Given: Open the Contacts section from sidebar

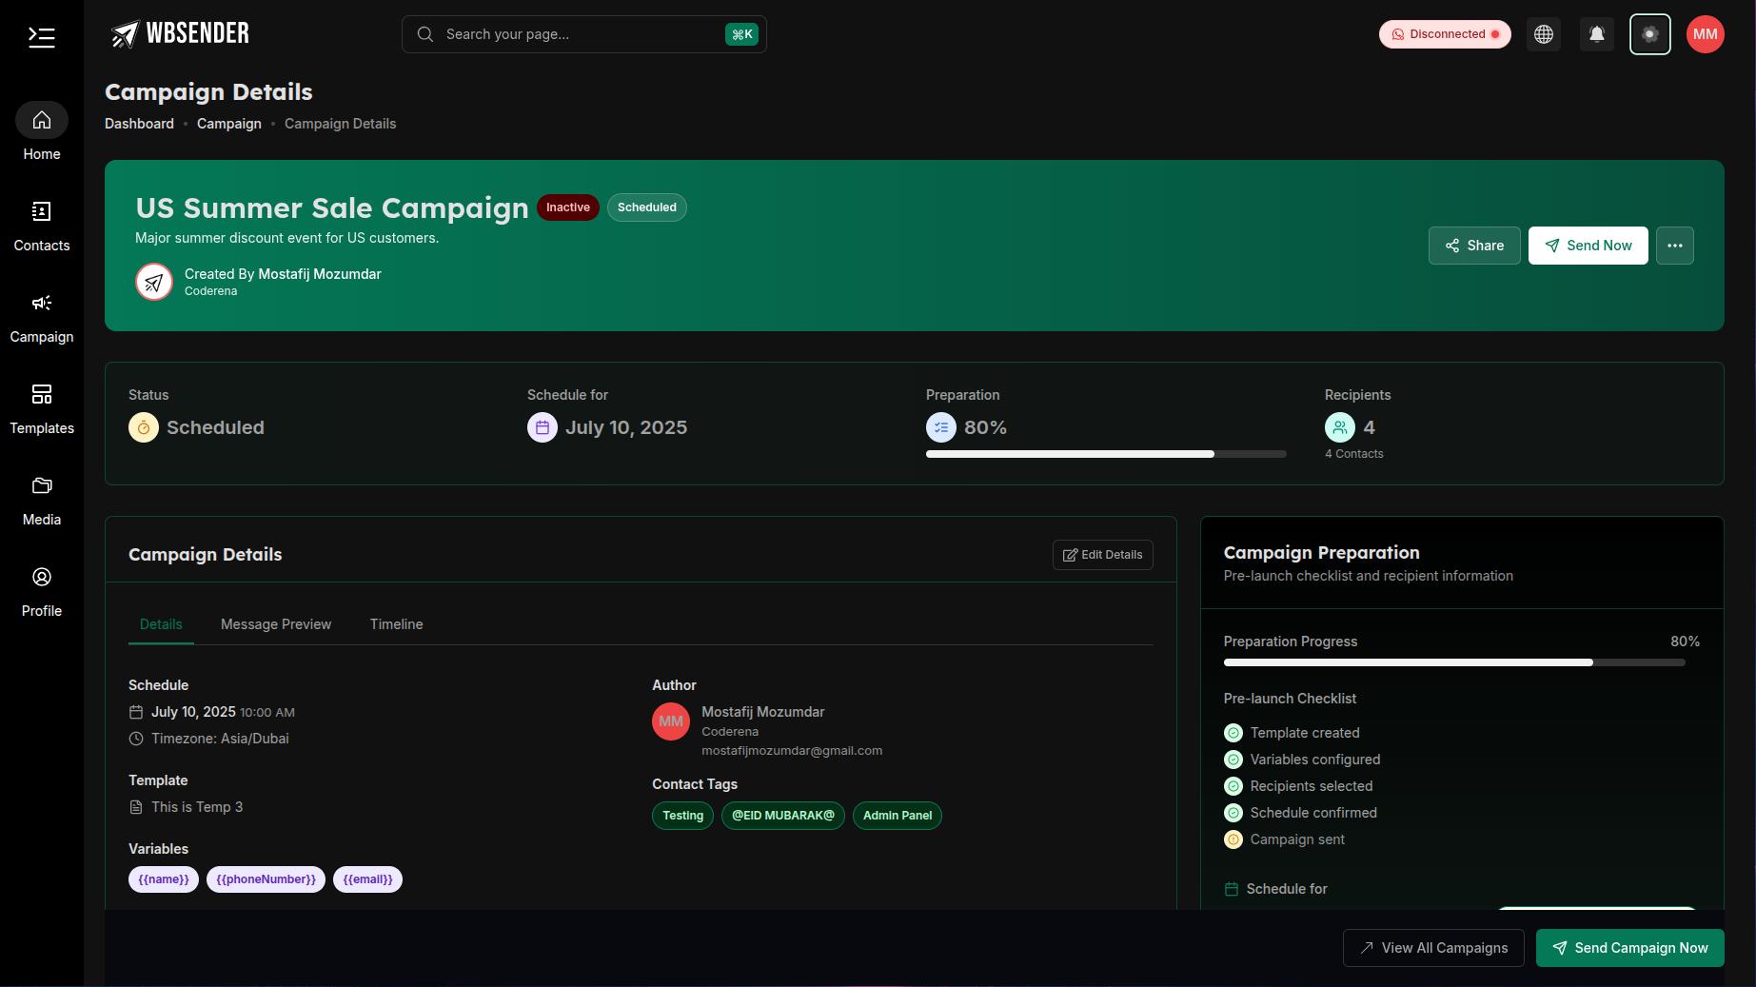Looking at the screenshot, I should click(x=41, y=226).
